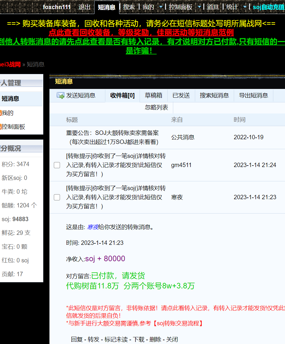Open the 搜索短消息 tab

pos(214,95)
